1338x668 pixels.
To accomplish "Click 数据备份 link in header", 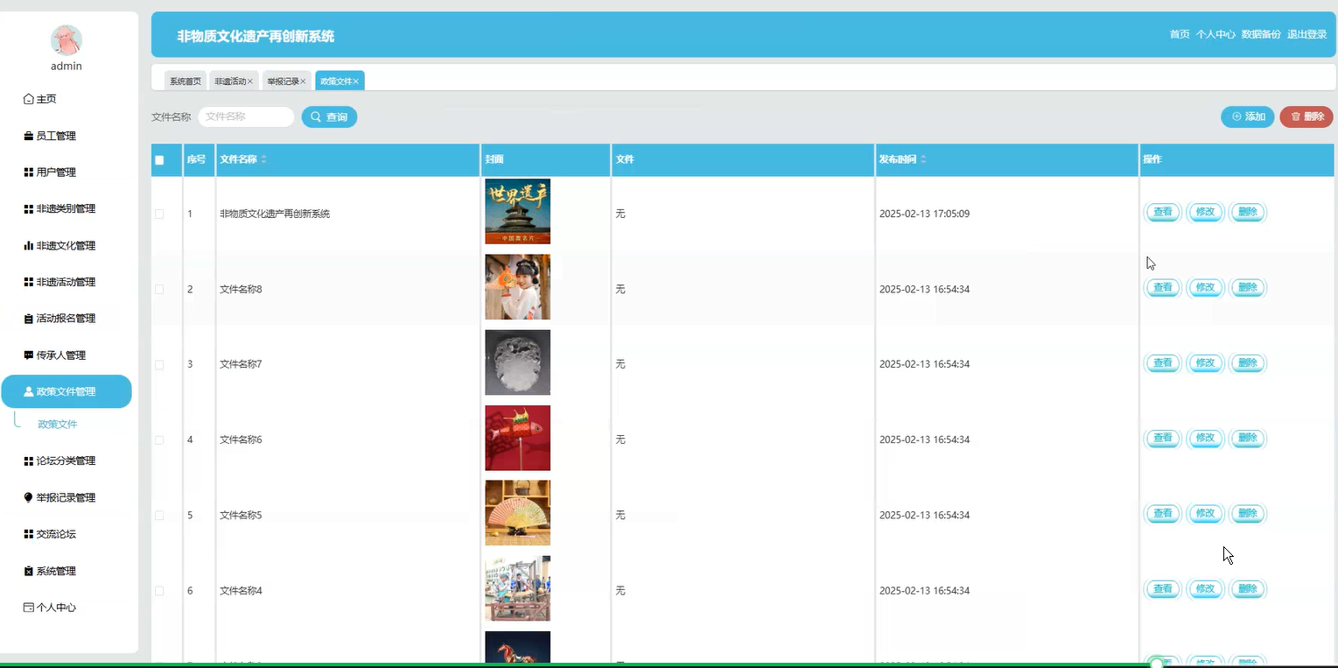I will click(x=1261, y=34).
